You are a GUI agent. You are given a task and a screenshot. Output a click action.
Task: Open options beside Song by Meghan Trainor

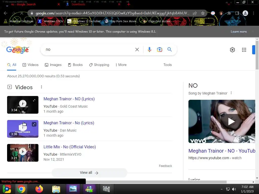[x=231, y=93]
